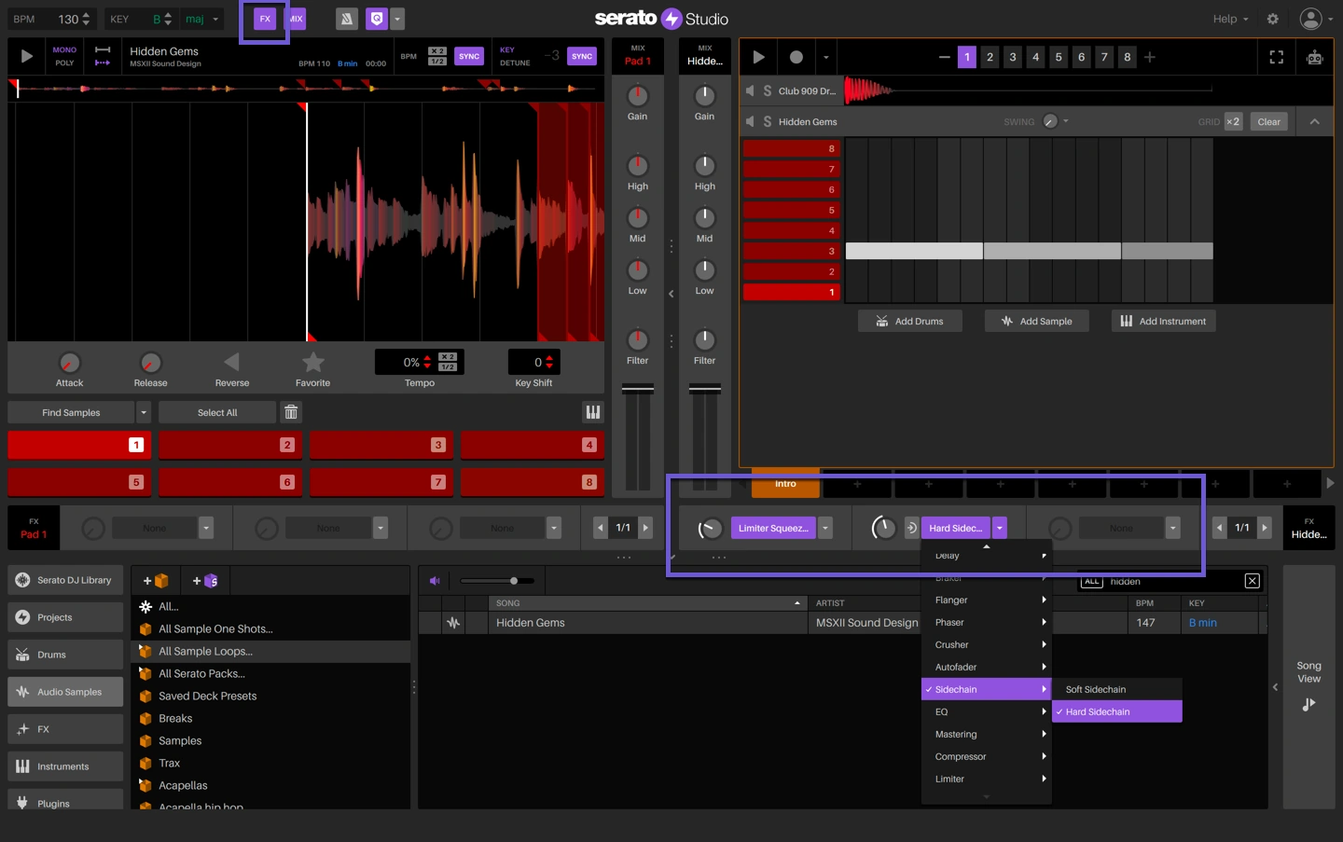The image size is (1343, 842).
Task: Open the piano keyboard view icon
Action: click(592, 412)
